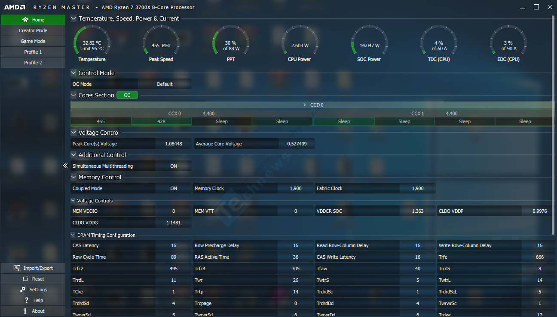Select core showing 455 MHz
557x317 pixels.
coord(101,121)
